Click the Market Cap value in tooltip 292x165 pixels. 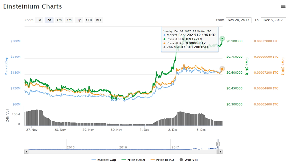201,35
